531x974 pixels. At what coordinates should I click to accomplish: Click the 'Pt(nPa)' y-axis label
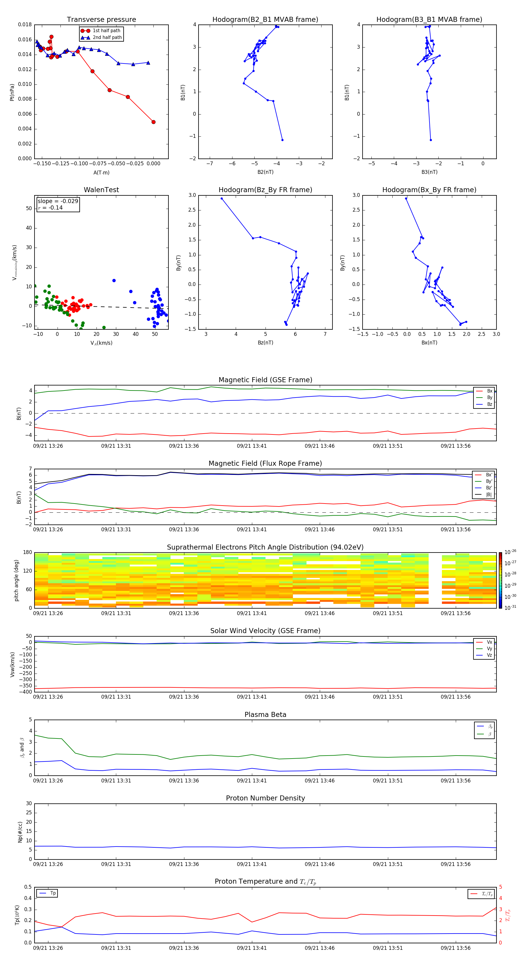pos(12,92)
